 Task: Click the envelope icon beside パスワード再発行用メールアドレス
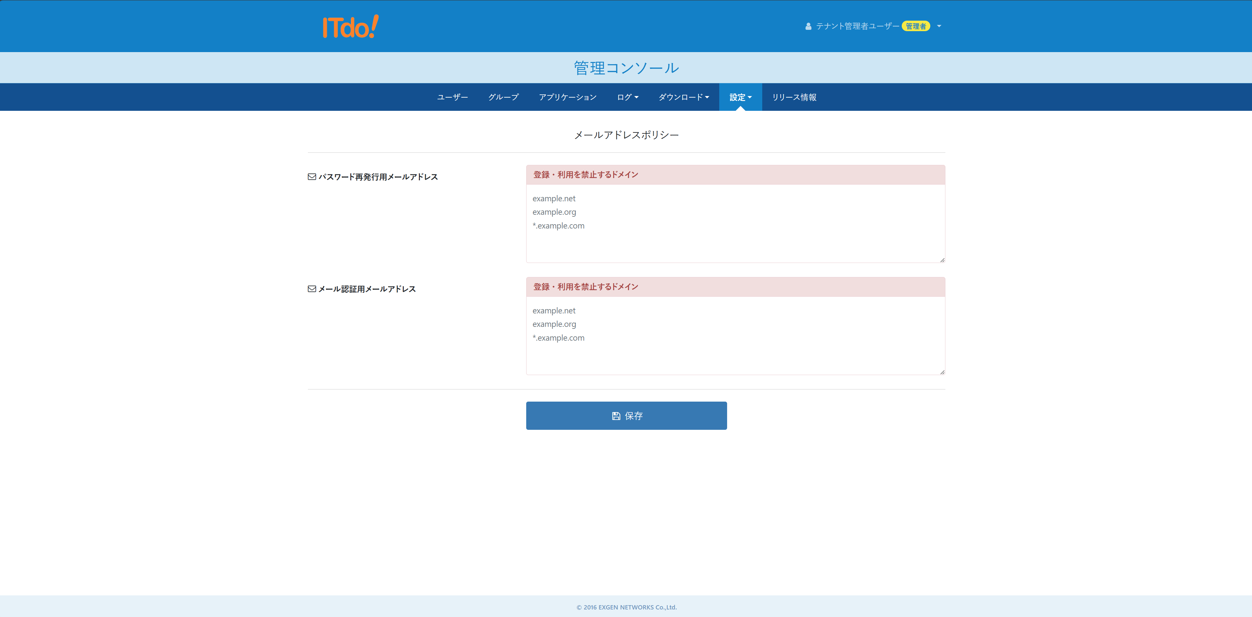(x=312, y=177)
